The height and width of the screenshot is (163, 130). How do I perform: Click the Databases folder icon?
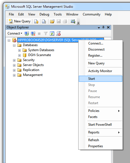[x=19, y=45]
